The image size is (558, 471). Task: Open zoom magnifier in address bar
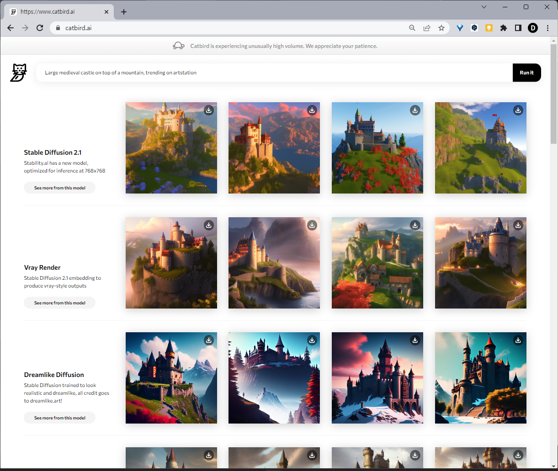412,28
